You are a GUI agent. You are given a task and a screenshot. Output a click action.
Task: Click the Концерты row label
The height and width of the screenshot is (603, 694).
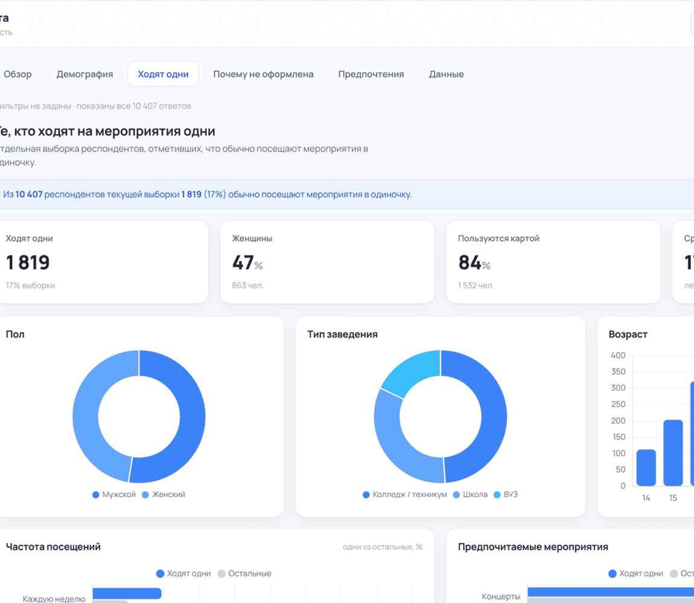coord(500,596)
